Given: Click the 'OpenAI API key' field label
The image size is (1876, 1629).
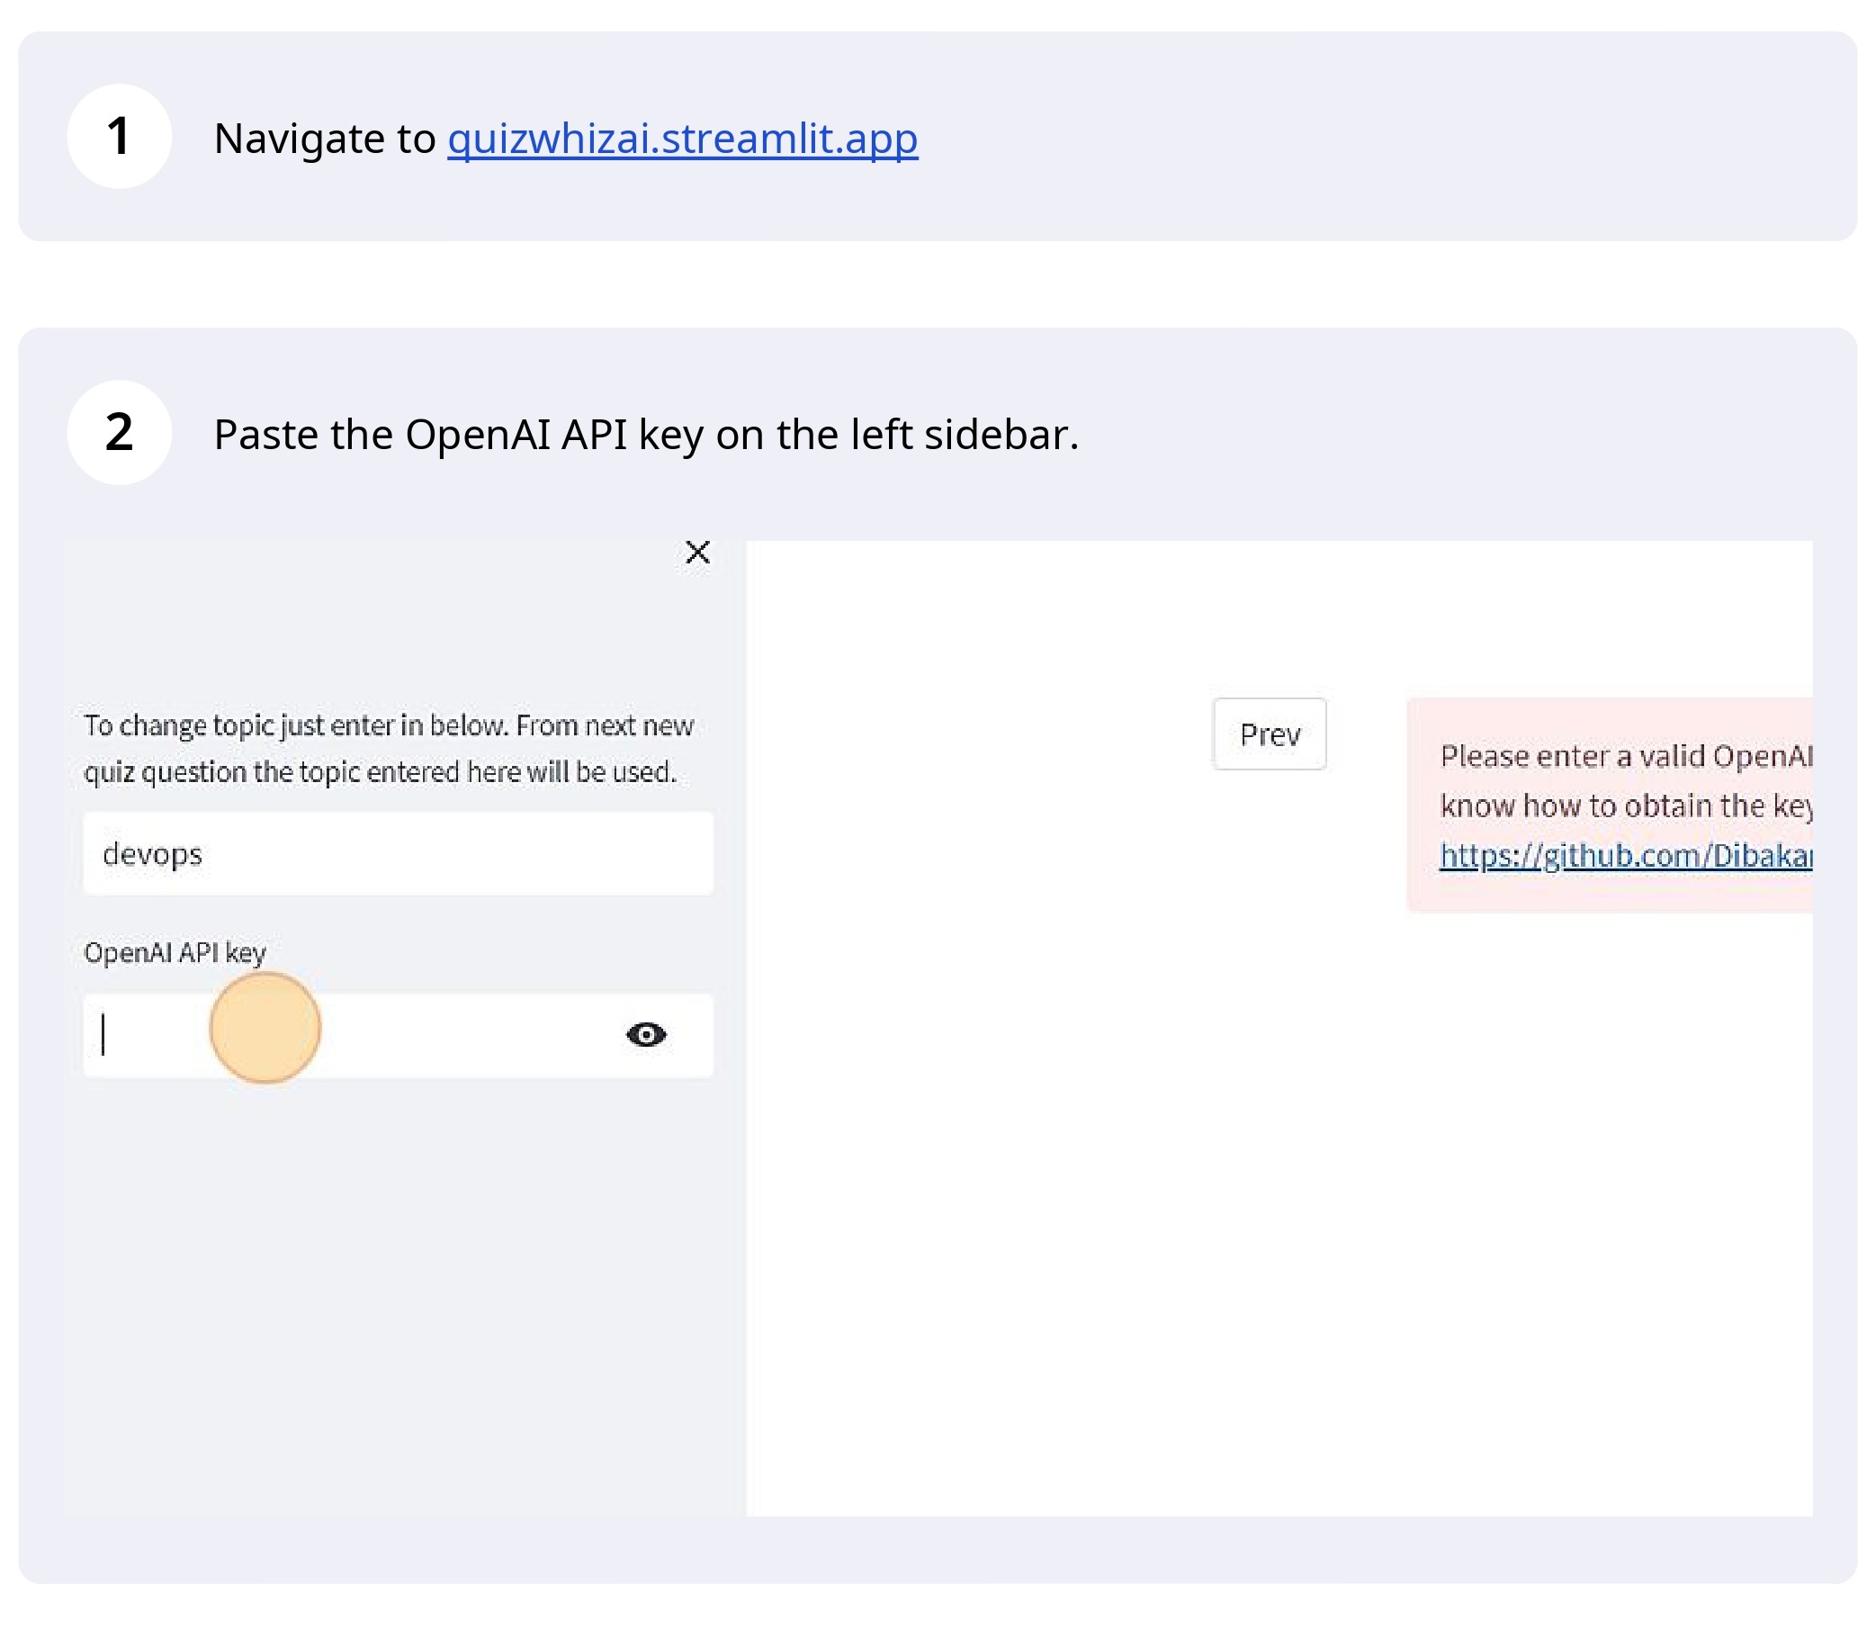Looking at the screenshot, I should (175, 952).
